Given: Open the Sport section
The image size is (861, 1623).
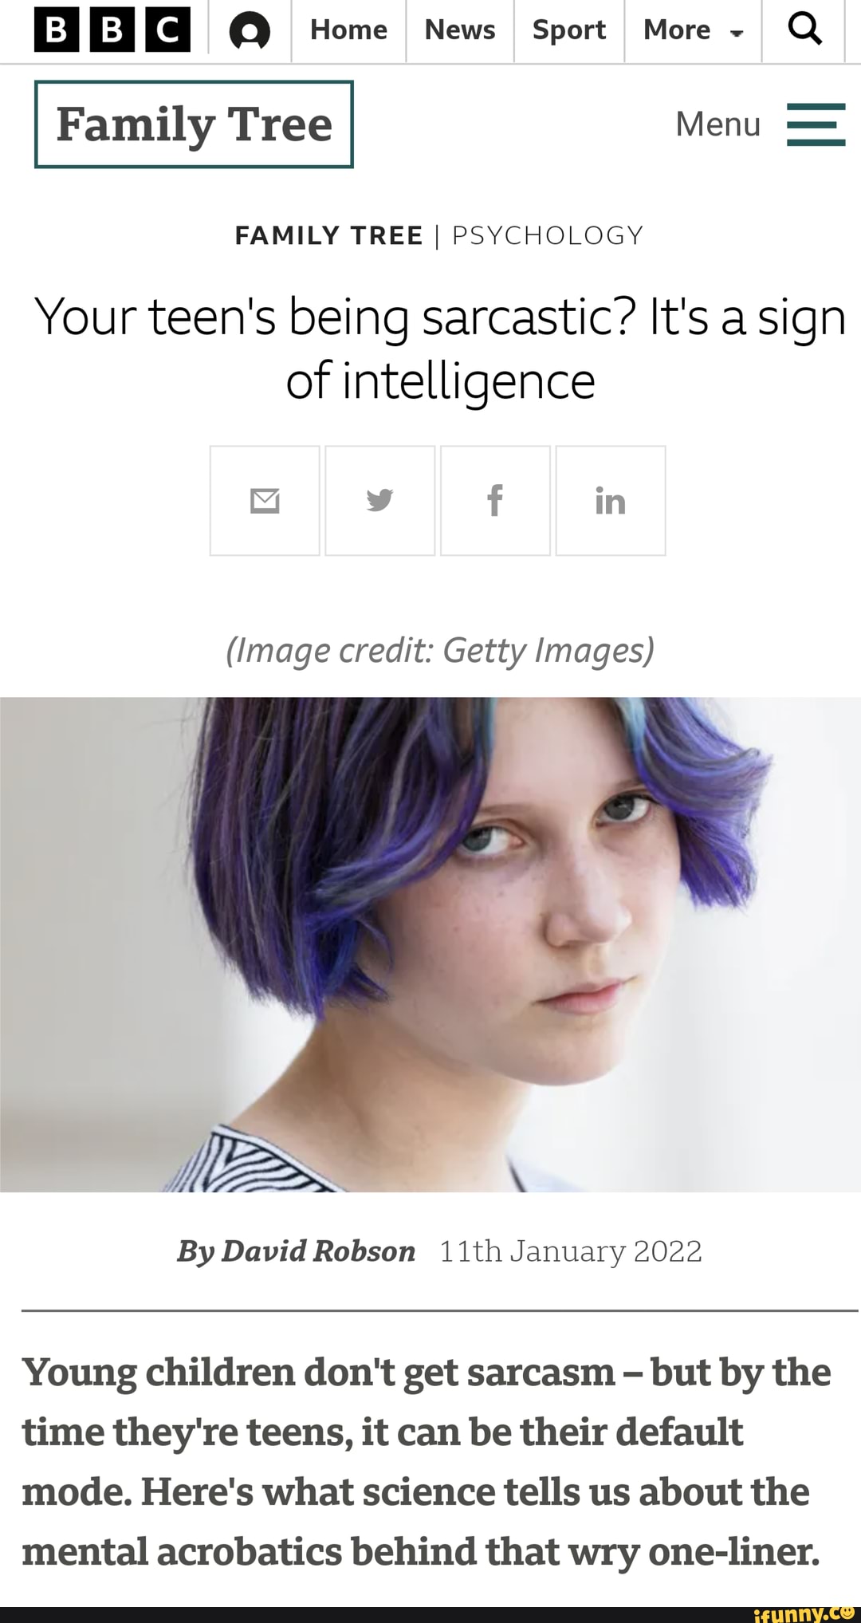Looking at the screenshot, I should tap(569, 30).
